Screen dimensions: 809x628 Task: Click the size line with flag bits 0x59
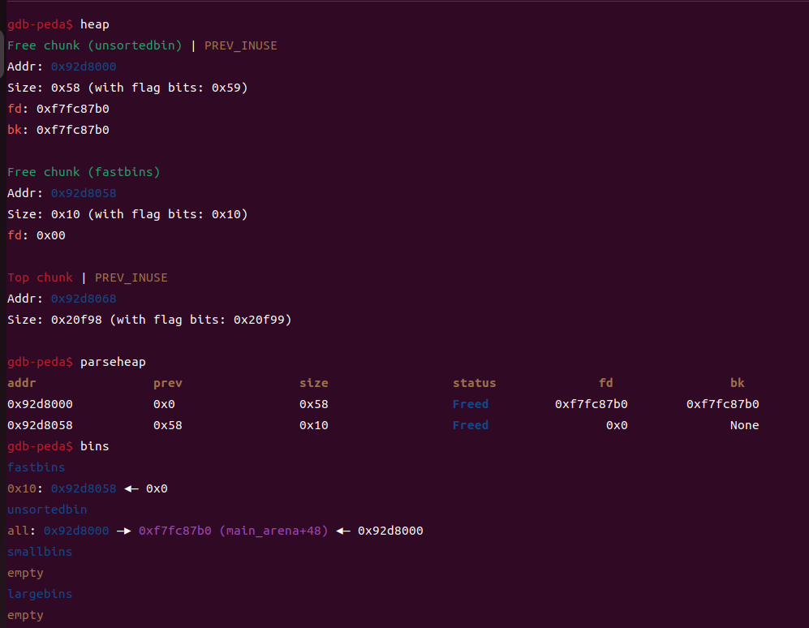[x=127, y=88]
